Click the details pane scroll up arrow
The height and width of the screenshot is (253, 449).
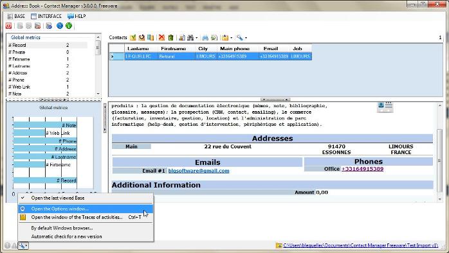coord(440,105)
